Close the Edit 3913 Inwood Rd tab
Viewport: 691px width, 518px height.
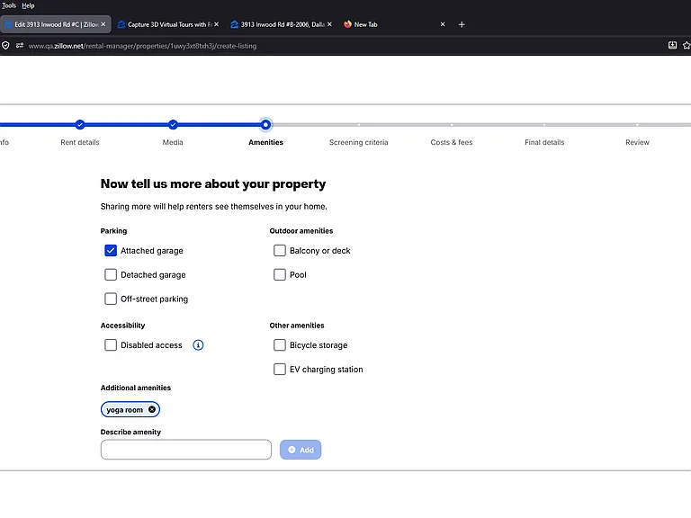coord(103,24)
